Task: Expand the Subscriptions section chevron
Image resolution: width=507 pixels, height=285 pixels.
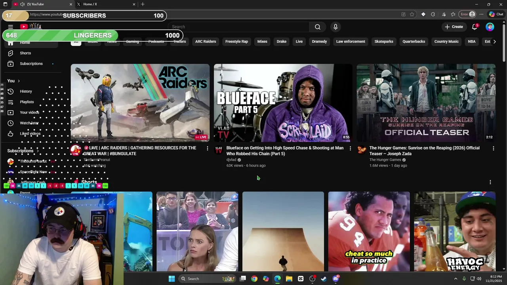Action: [x=38, y=151]
